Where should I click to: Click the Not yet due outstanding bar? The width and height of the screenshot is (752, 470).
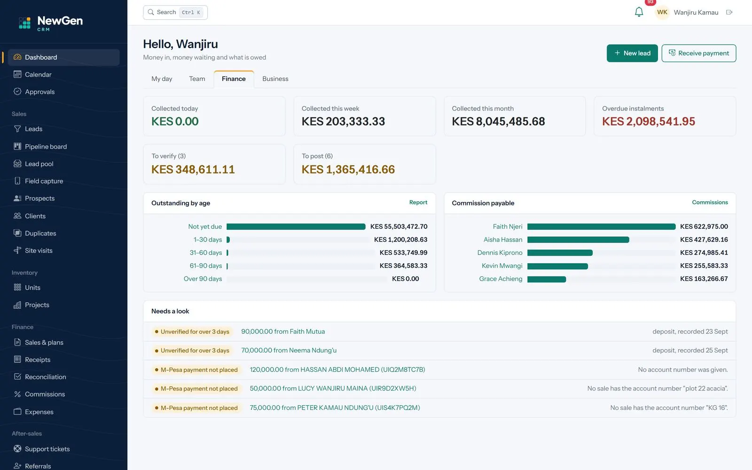point(296,227)
